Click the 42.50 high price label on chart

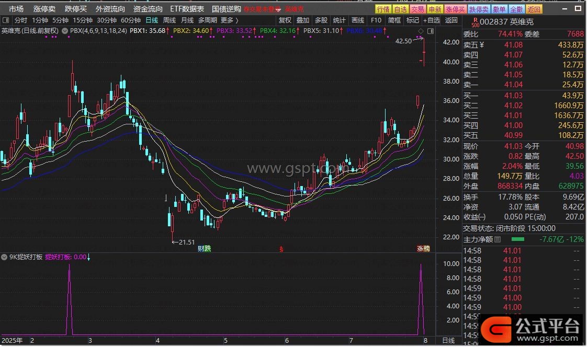(x=403, y=41)
